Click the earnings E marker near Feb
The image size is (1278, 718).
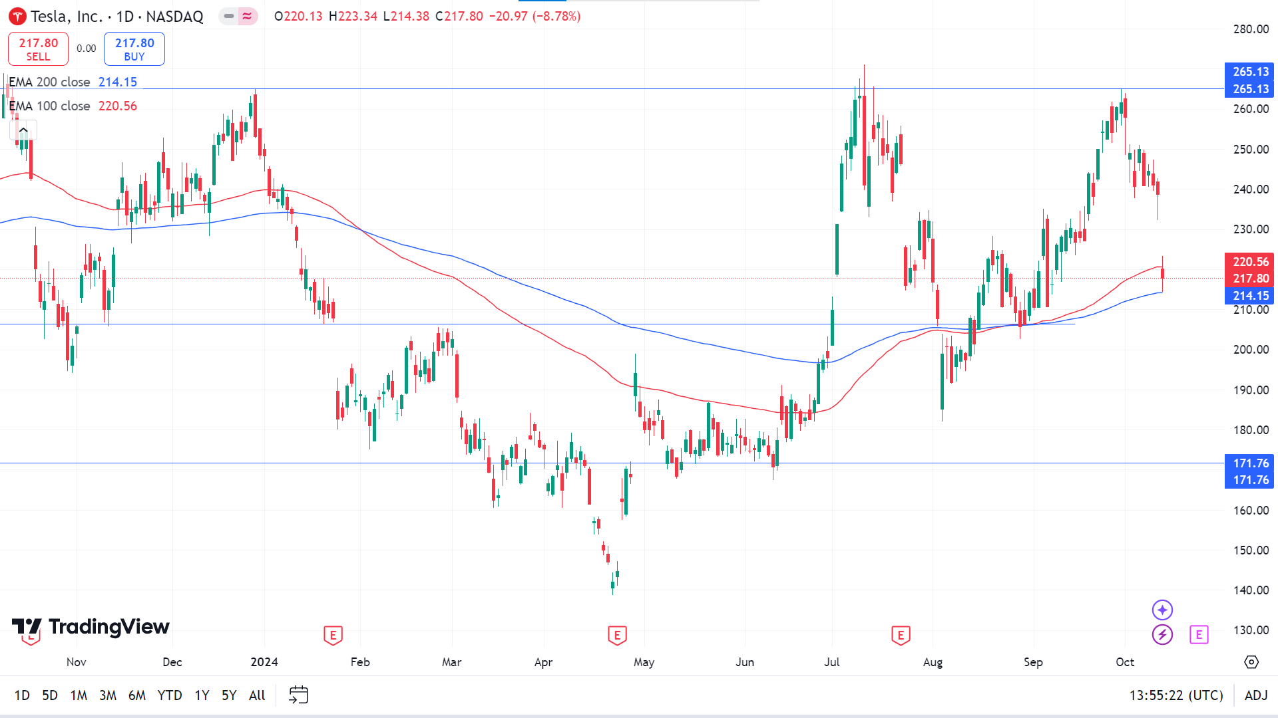pyautogui.click(x=333, y=636)
